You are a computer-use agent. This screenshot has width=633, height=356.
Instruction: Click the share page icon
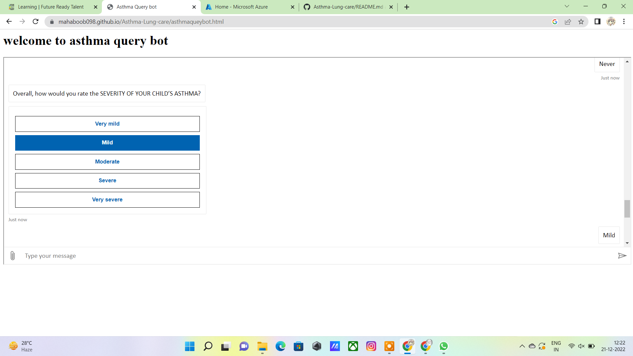pyautogui.click(x=568, y=22)
